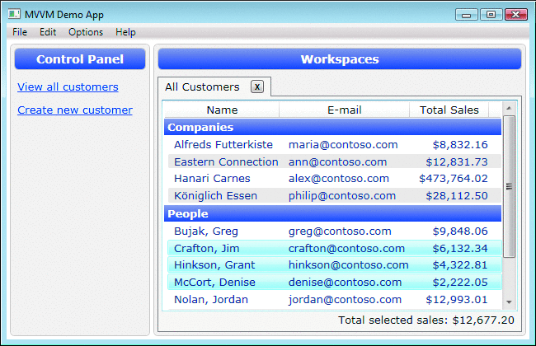Click the $473,764.02 sales value
The image size is (536, 346).
453,178
